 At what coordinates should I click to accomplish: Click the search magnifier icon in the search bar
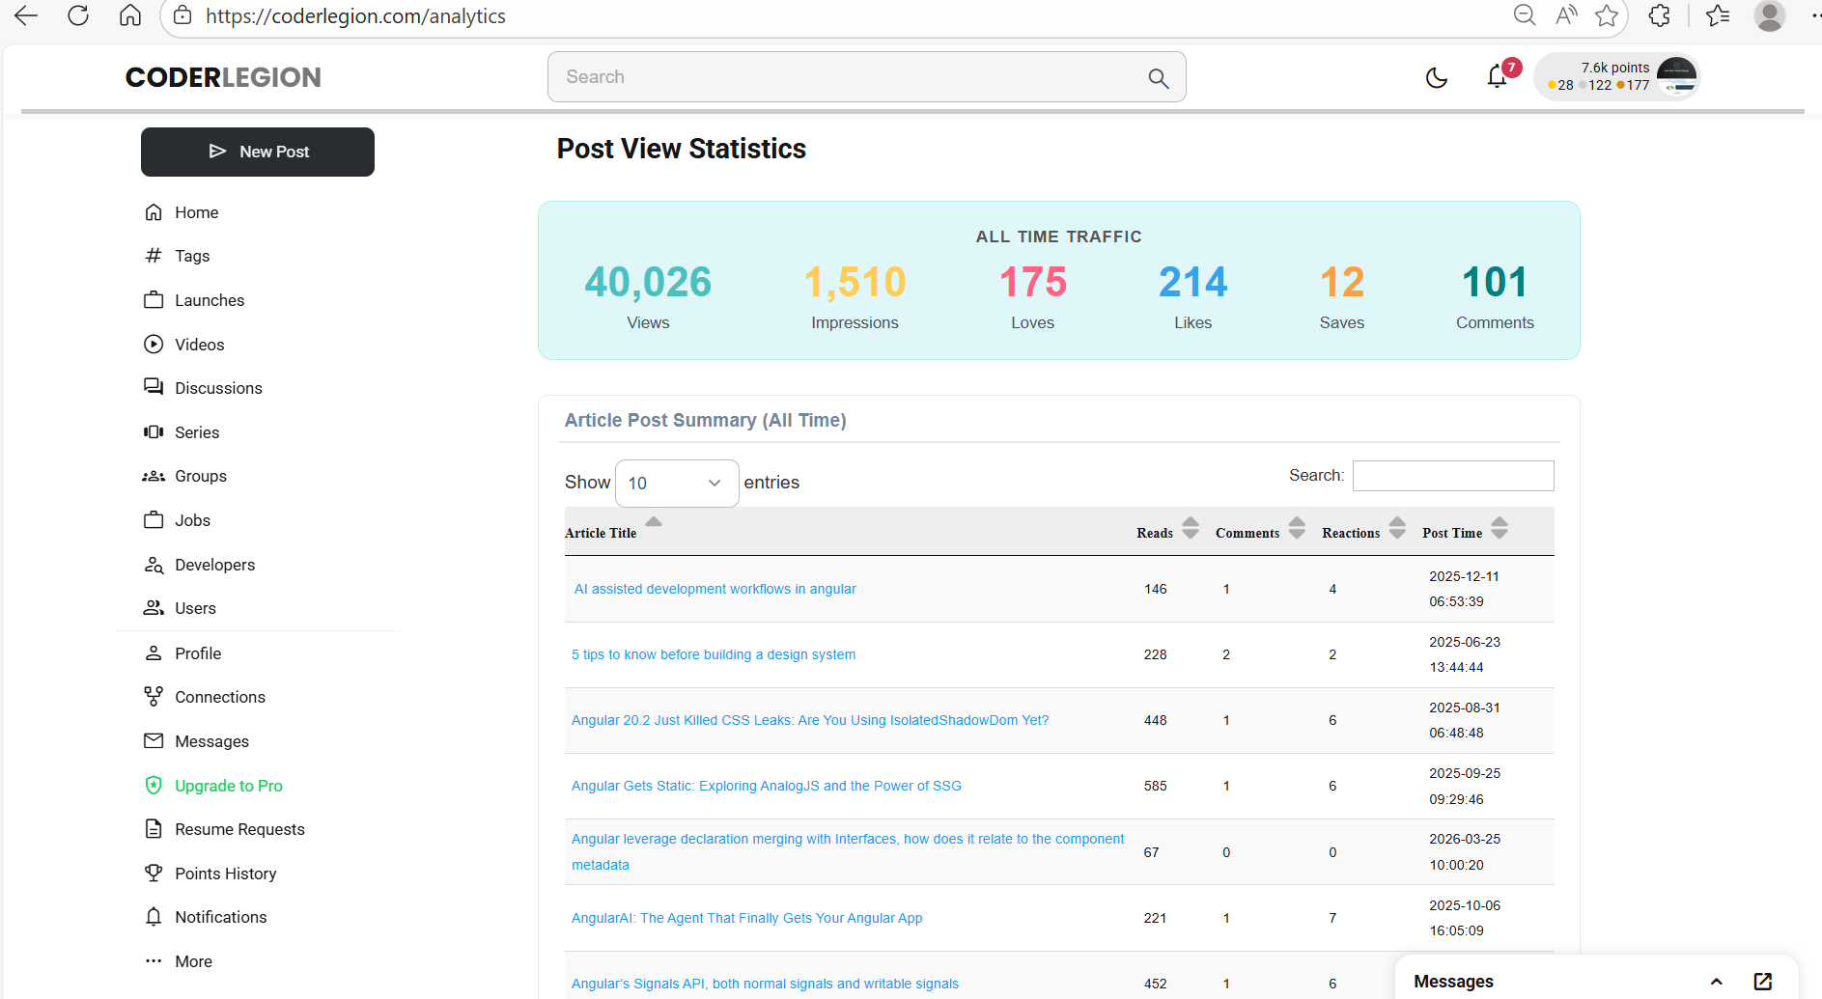click(x=1159, y=78)
